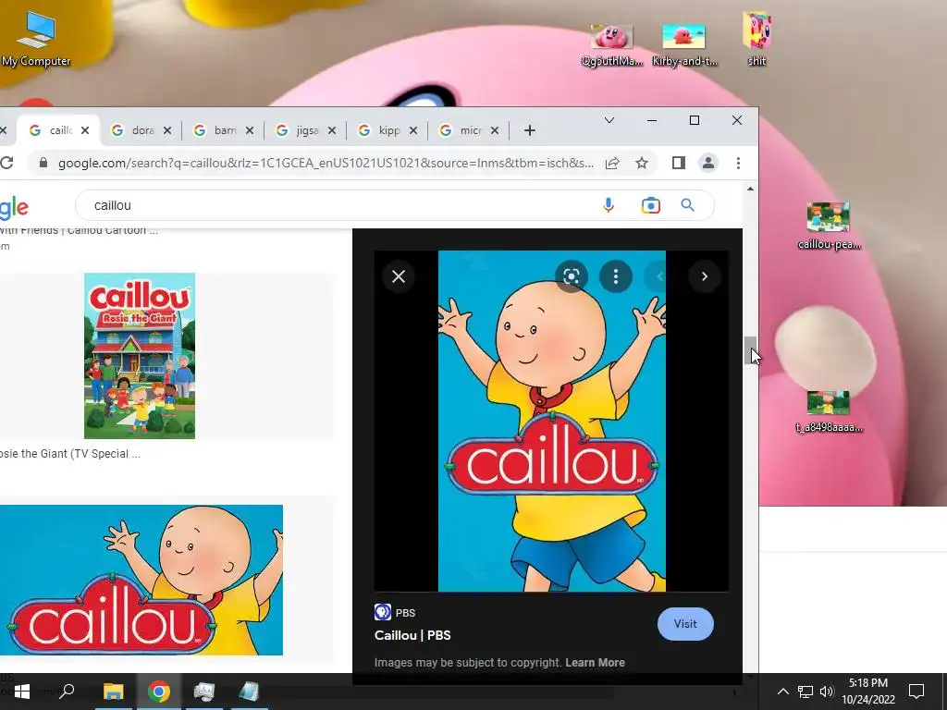The image size is (947, 710).
Task: Close the jigsa tab
Action: (332, 130)
